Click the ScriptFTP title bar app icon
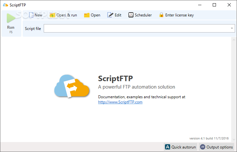 point(6,5)
